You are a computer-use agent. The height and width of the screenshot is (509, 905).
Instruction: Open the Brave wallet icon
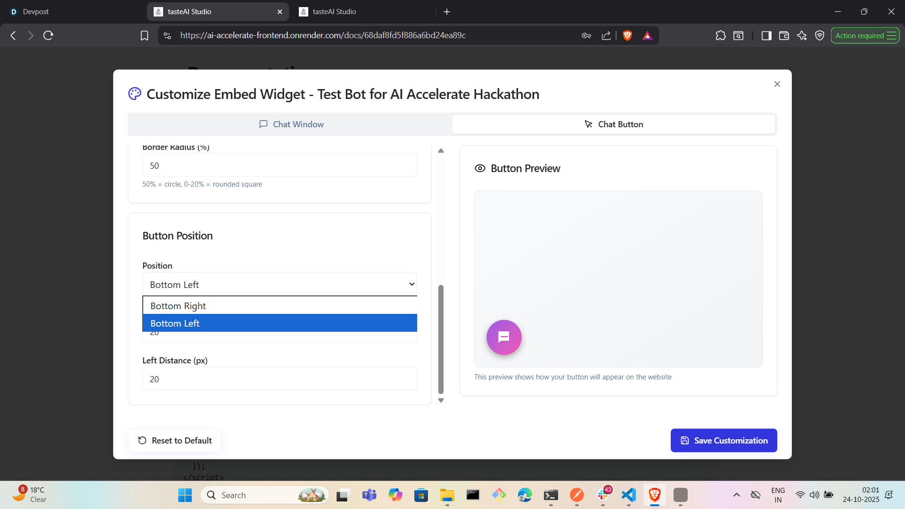tap(784, 35)
